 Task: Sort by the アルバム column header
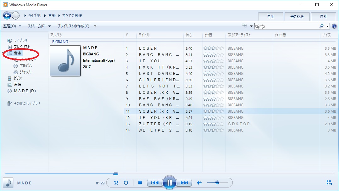pyautogui.click(x=56, y=35)
